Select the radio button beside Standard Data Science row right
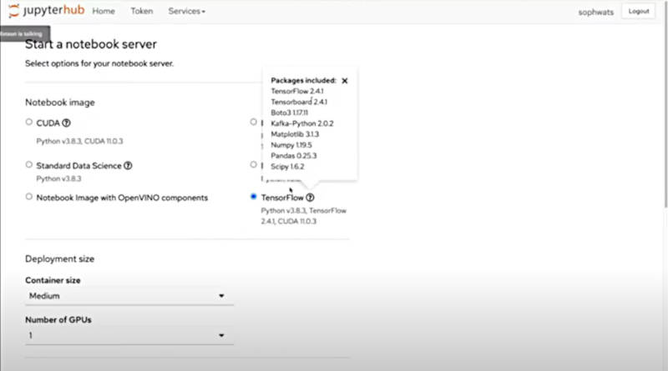Viewport: 668px width, 371px height. pos(254,164)
